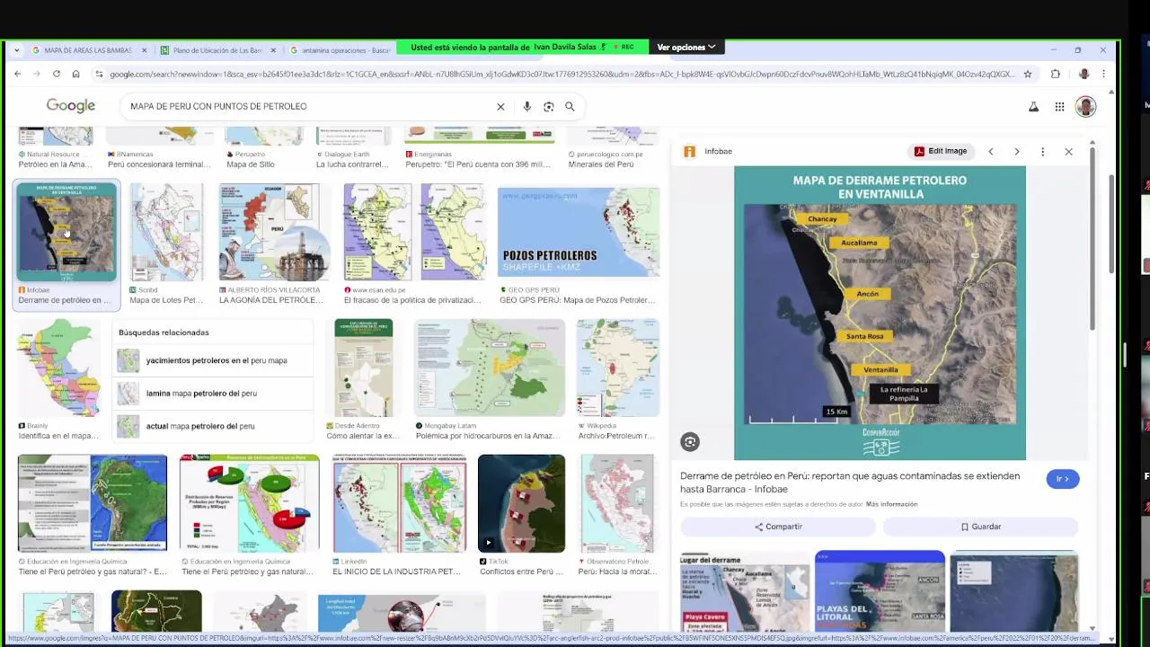Click Edit Image button

(941, 151)
